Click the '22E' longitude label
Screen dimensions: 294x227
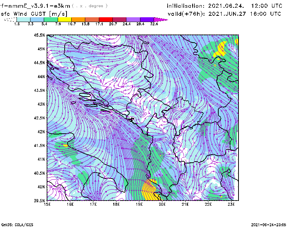[208, 204]
